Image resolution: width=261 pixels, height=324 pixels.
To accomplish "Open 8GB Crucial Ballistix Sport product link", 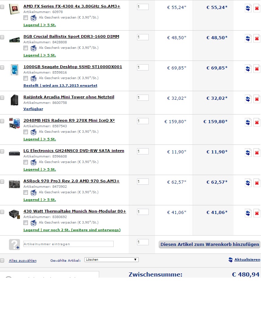I will (x=71, y=36).
